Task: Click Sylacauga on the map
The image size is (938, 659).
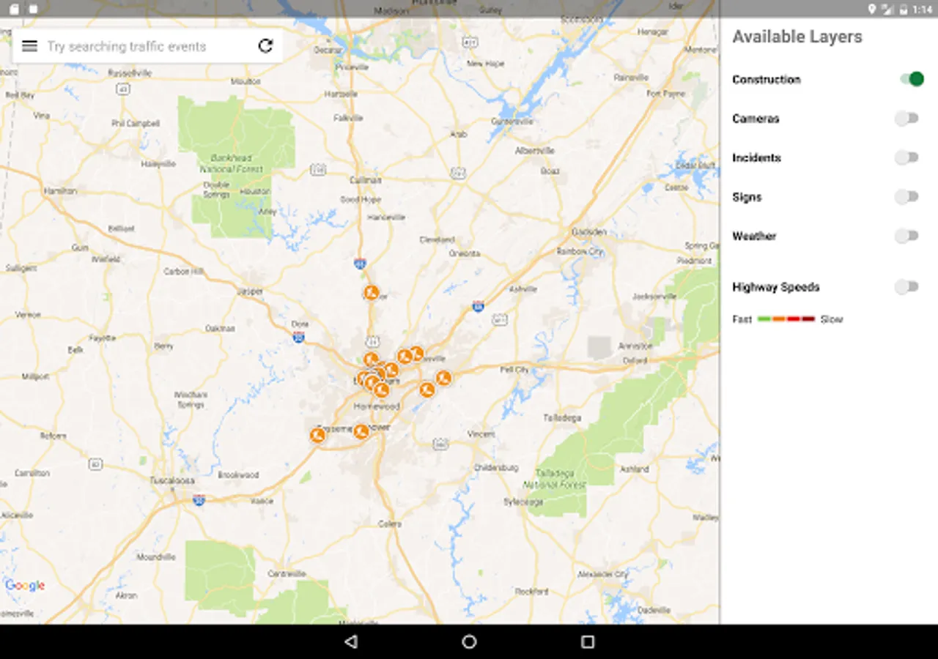Action: coord(523,502)
